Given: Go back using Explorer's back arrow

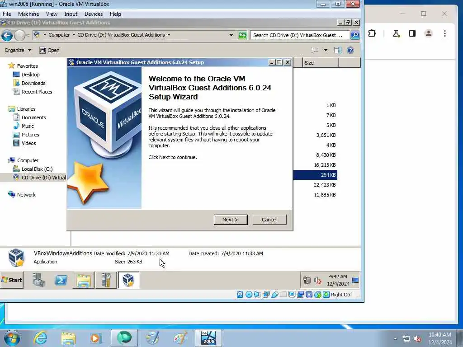Looking at the screenshot, I should (7, 35).
